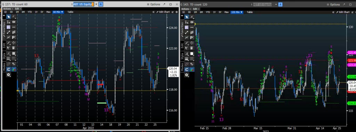Screen dimensions: 356x132
Task: Click the trash delete tool in left chart
Action: point(14,48)
